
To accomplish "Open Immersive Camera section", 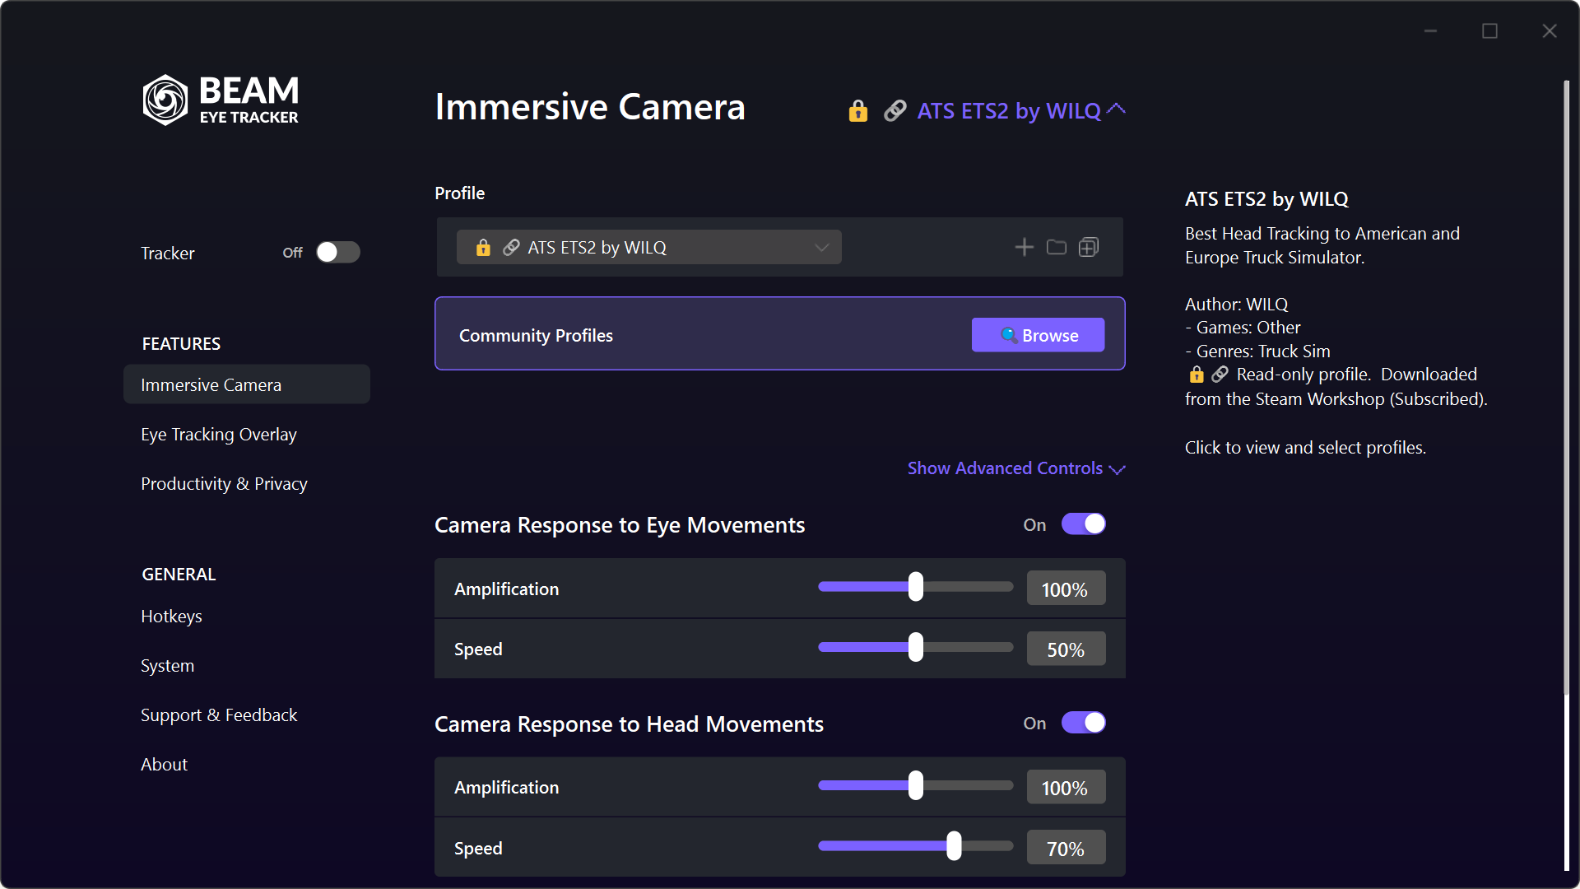I will 247,384.
